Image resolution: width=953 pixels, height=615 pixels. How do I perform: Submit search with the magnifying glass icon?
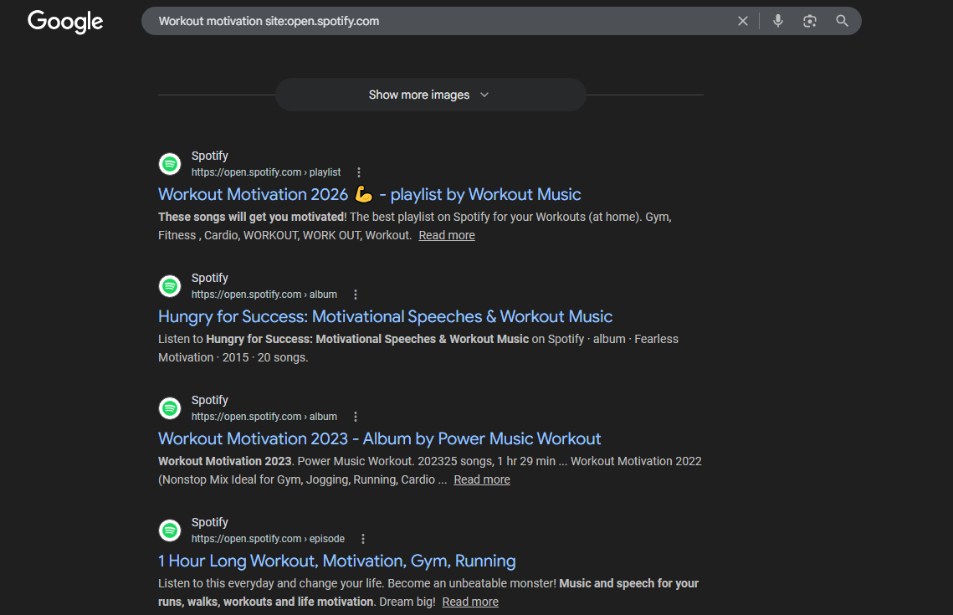point(842,21)
